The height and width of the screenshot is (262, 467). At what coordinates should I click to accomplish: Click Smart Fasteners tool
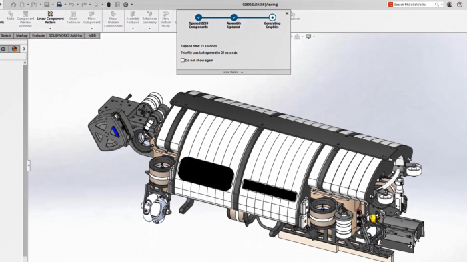[73, 18]
